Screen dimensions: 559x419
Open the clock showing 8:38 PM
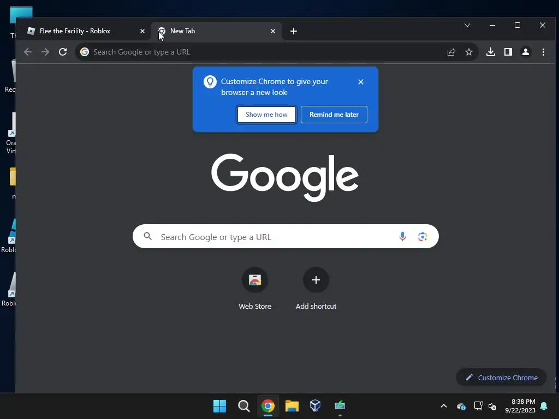pos(520,406)
